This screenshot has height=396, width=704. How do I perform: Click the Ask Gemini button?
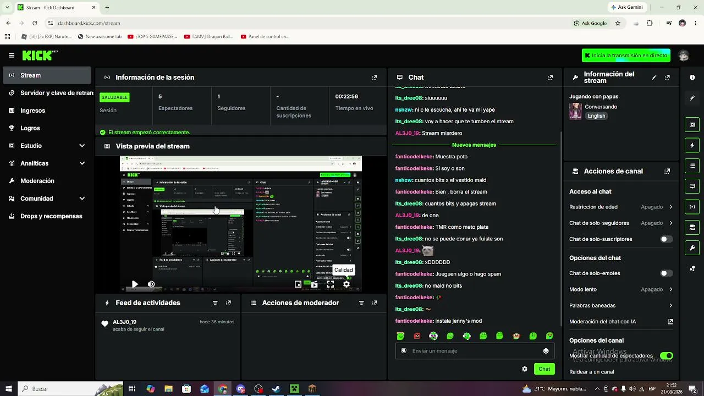point(626,7)
